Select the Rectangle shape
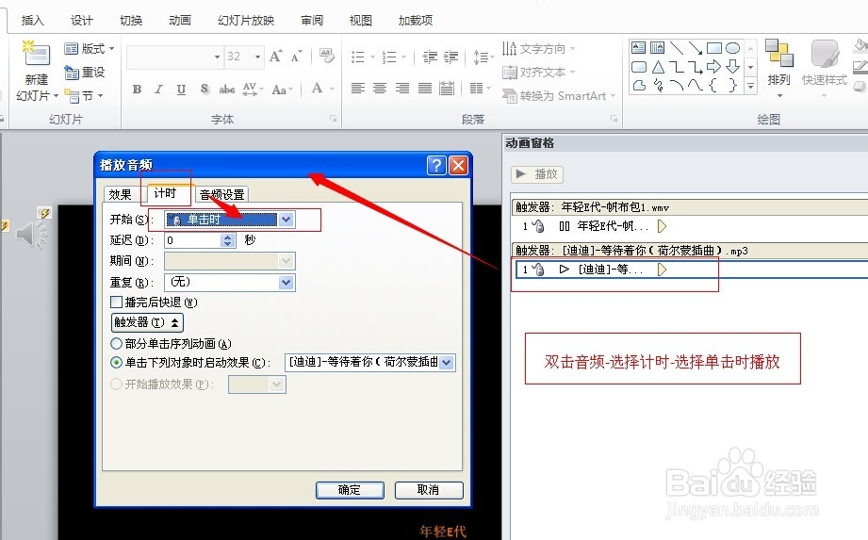Viewport: 868px width, 540px height. (714, 48)
